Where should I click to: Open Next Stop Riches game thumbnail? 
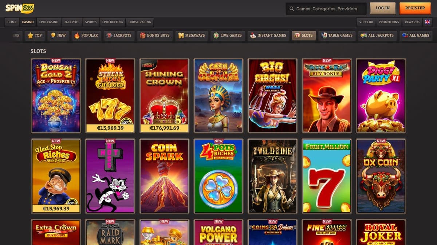56,176
